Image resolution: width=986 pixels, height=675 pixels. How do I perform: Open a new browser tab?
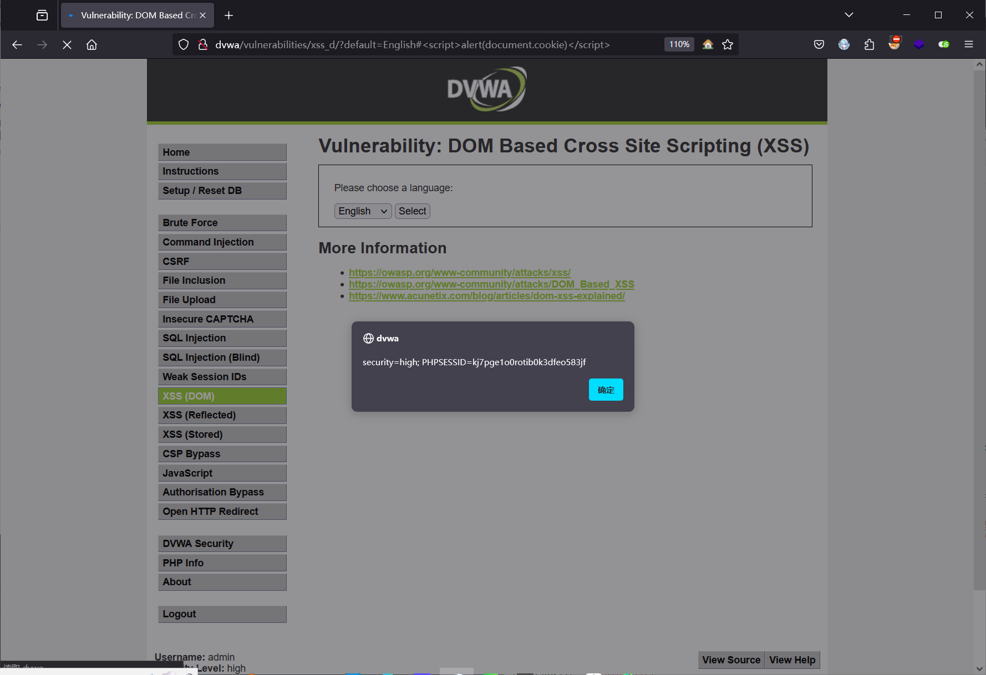[x=228, y=16]
